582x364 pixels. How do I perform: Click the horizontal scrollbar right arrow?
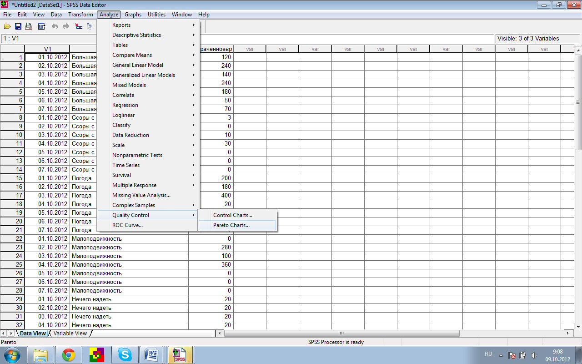(567, 334)
